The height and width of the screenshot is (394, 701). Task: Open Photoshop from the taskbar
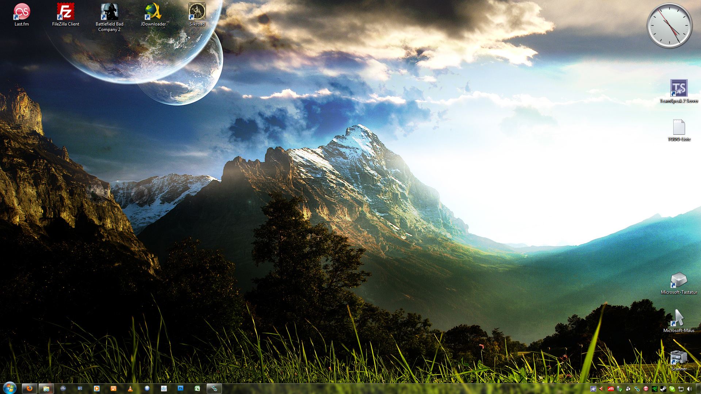click(x=180, y=389)
